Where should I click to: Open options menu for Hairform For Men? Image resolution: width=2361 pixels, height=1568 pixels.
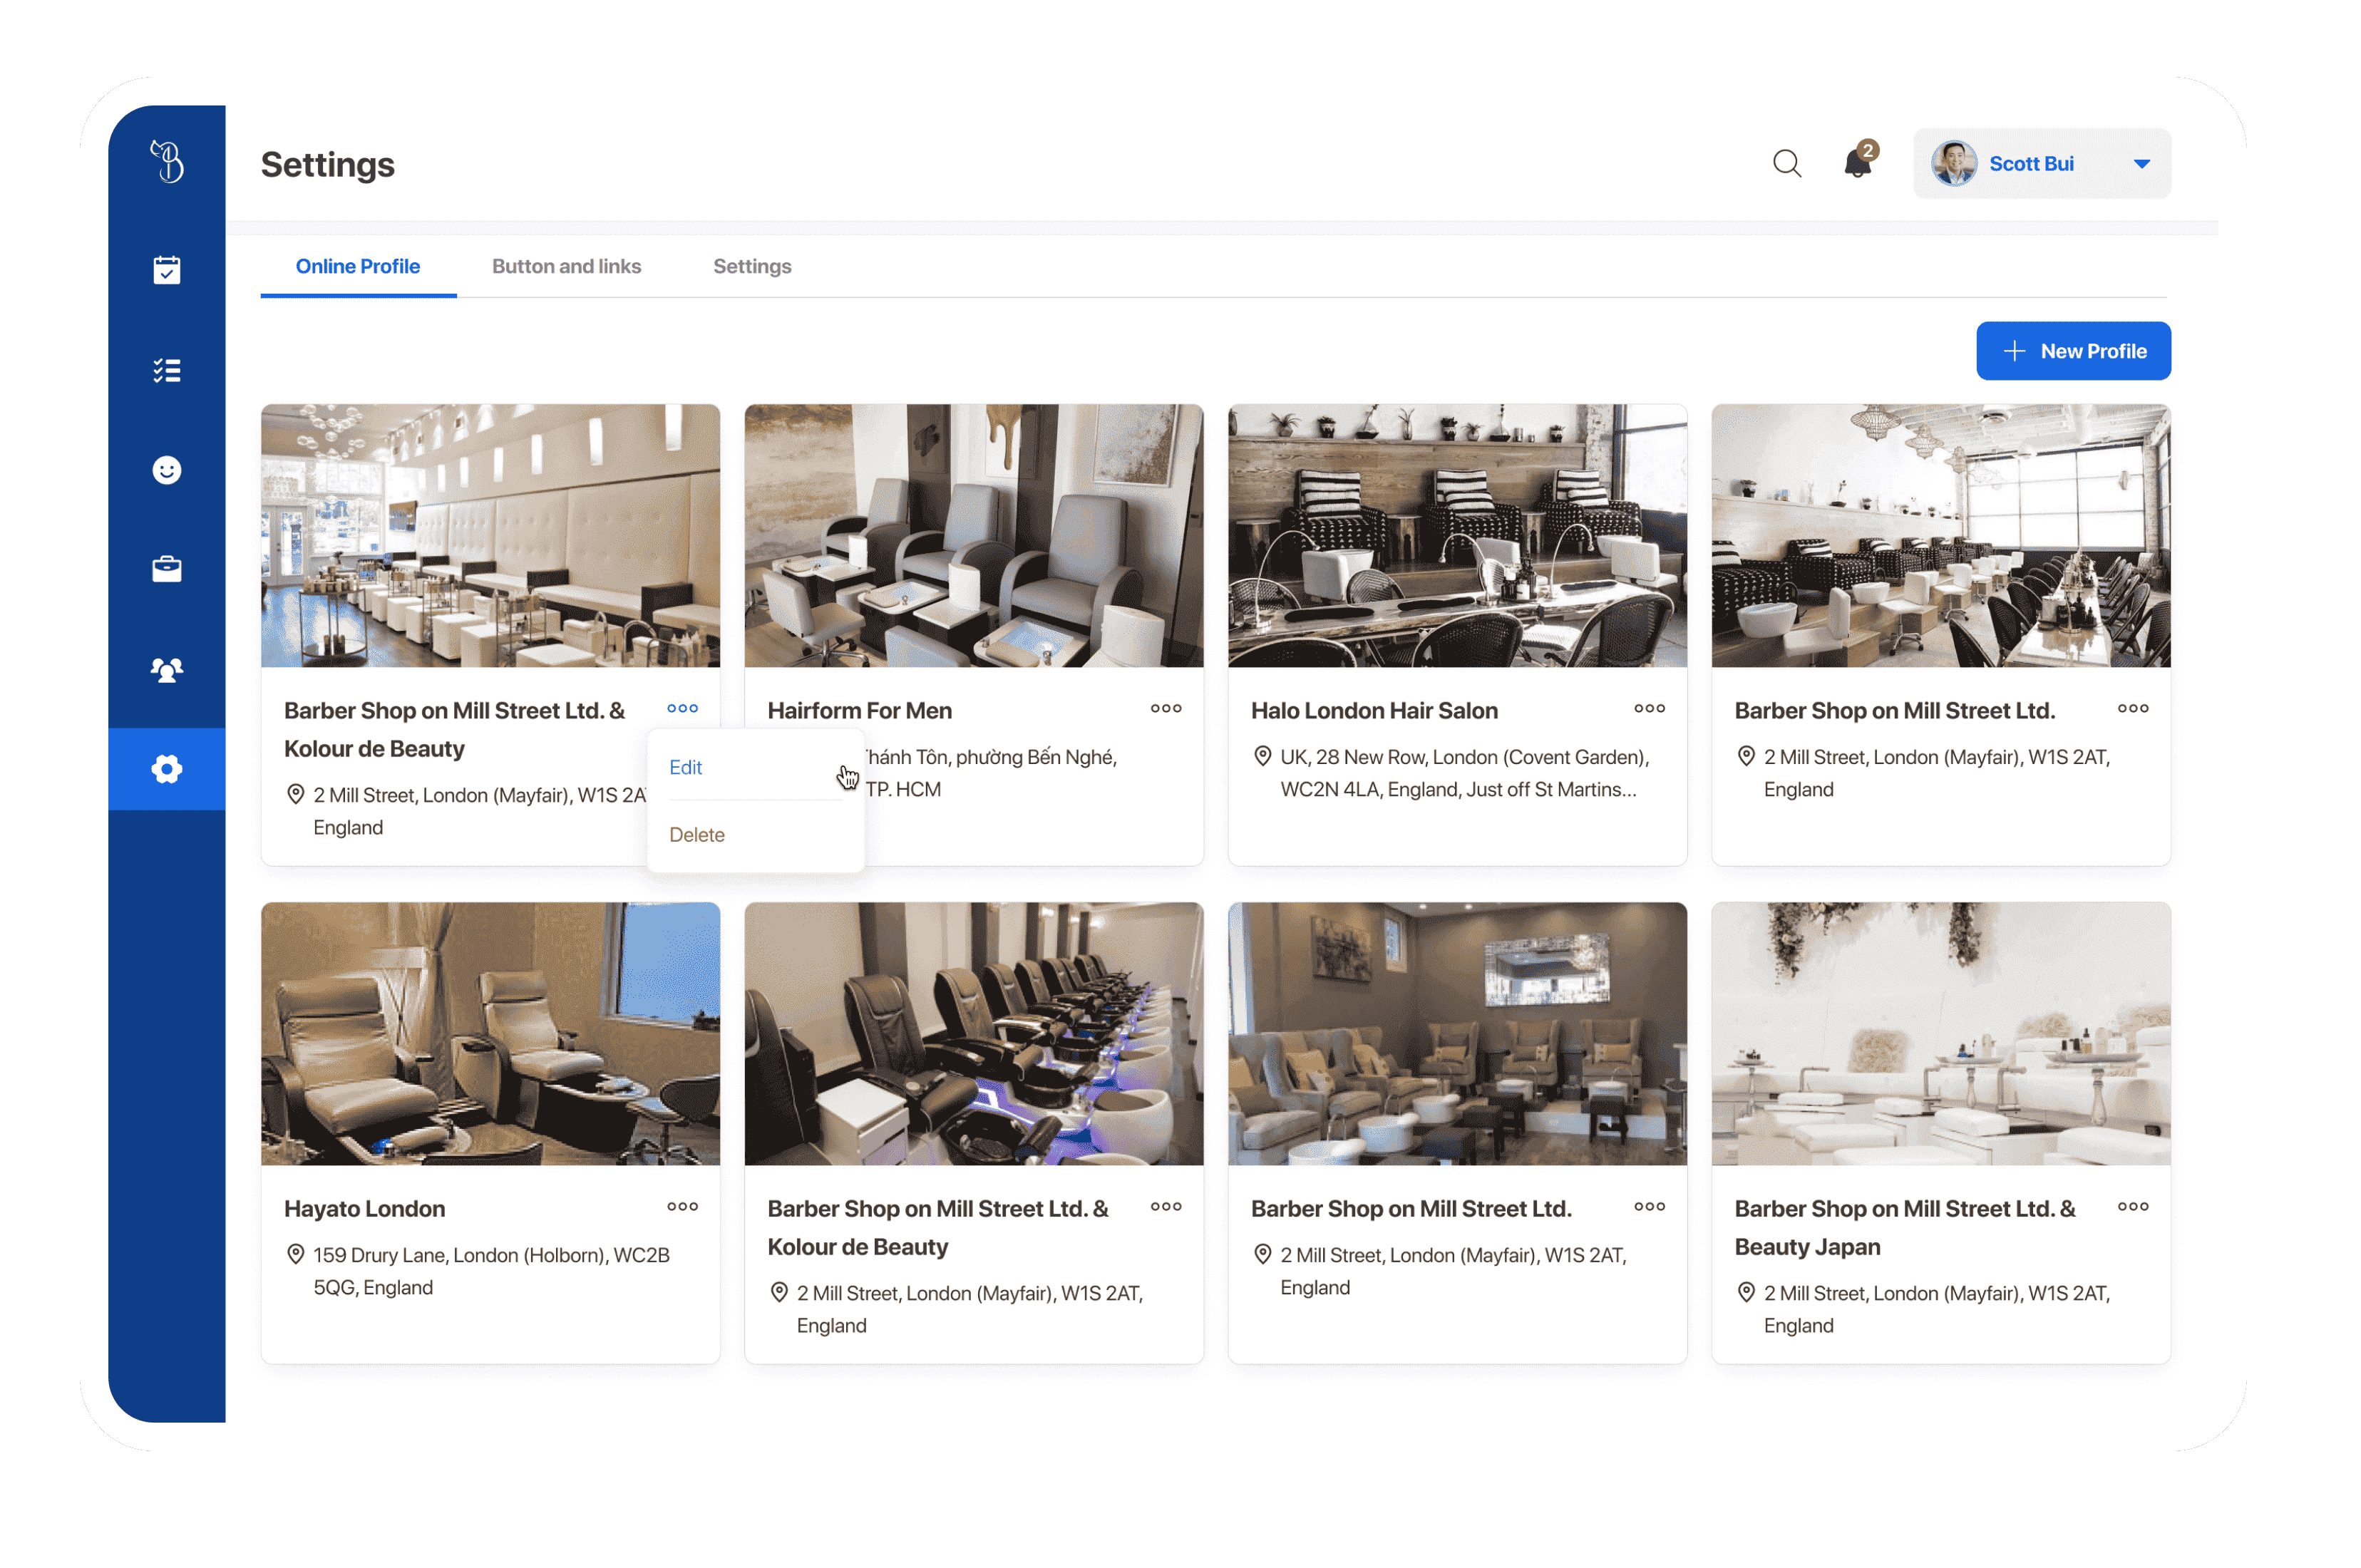point(1165,708)
